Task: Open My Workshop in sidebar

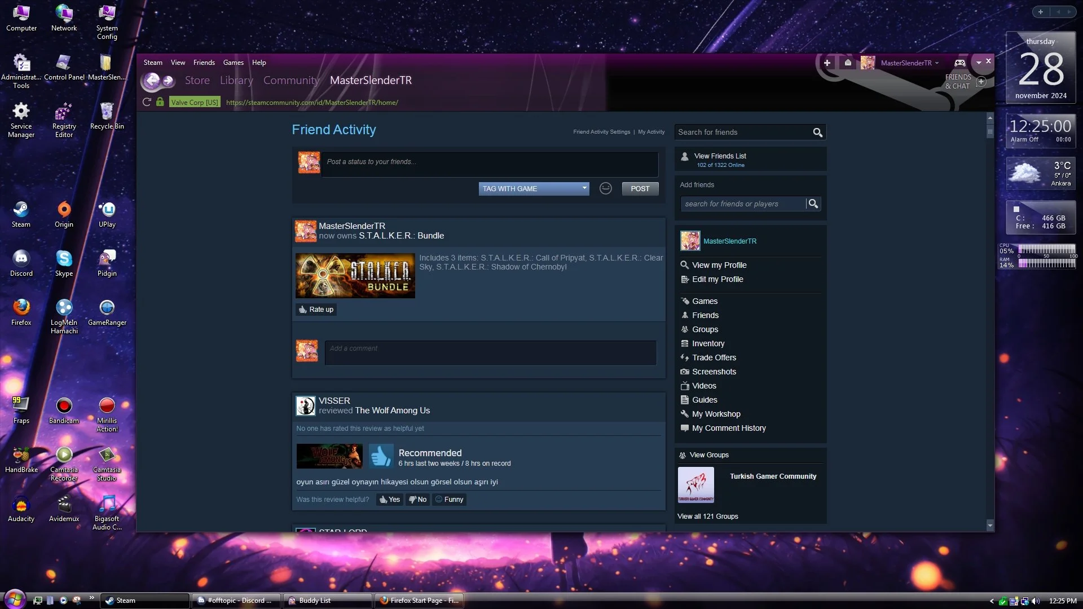Action: point(716,414)
